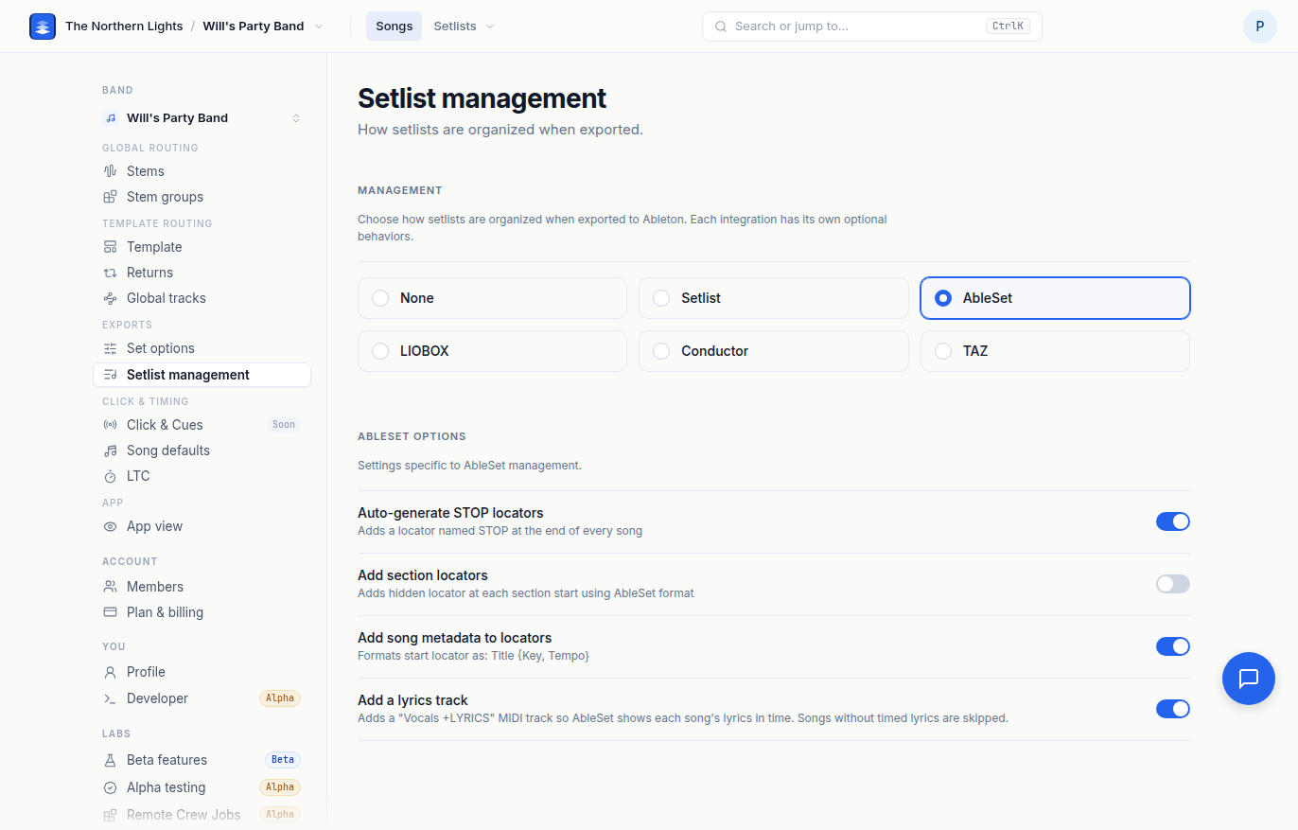Click the Stem groups icon

click(x=110, y=197)
